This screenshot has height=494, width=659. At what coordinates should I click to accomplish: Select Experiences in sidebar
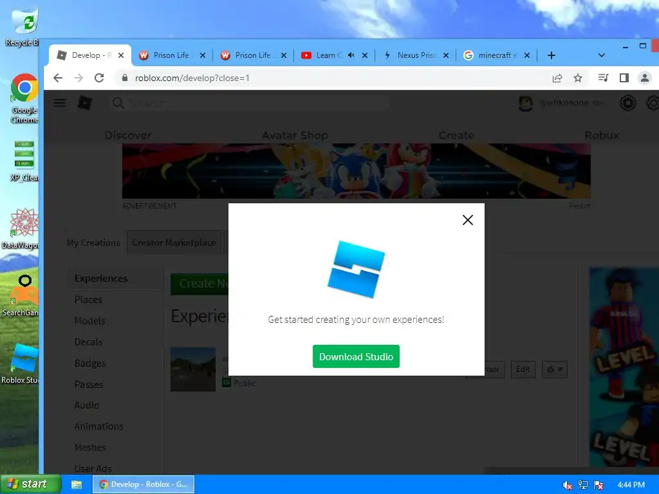tap(101, 279)
